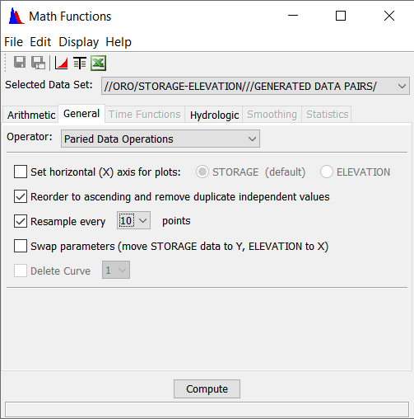
Task: Export data with the Excel icon
Action: pyautogui.click(x=99, y=63)
